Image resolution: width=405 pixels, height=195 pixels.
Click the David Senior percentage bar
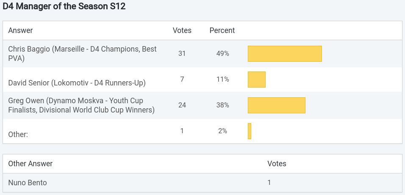coord(257,80)
